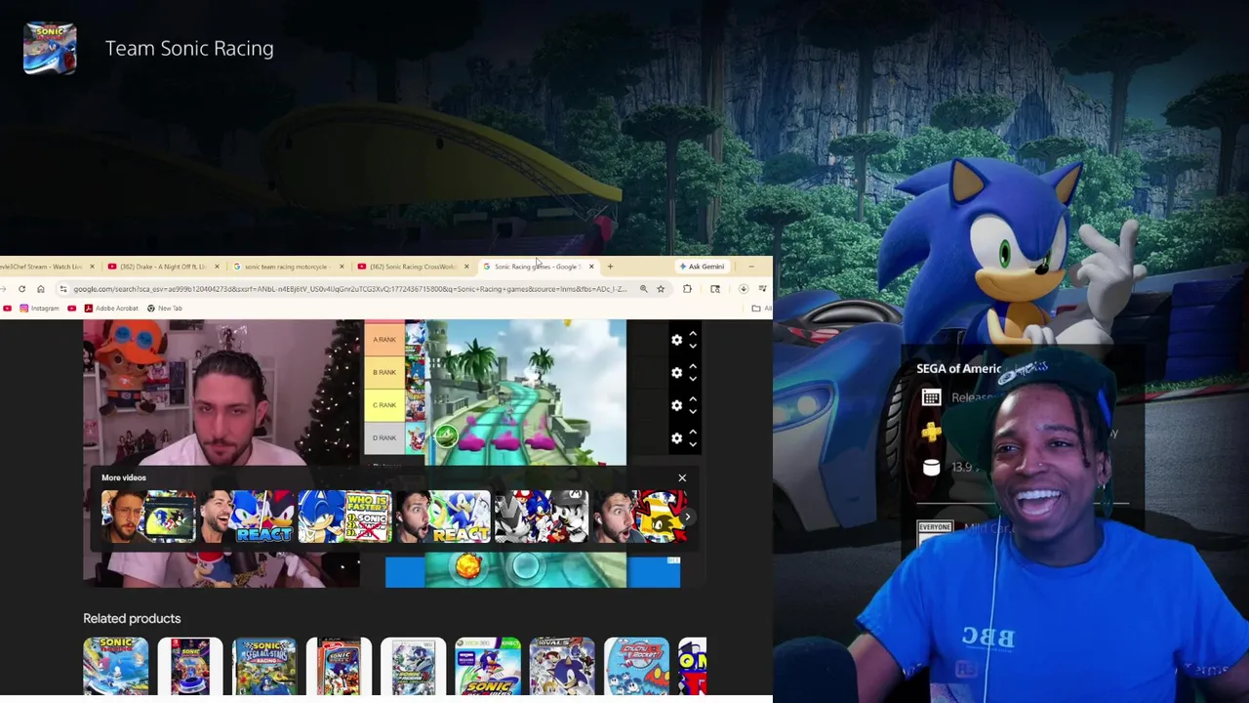
Task: Open the Who Is Faster video thumbnail
Action: click(x=344, y=517)
